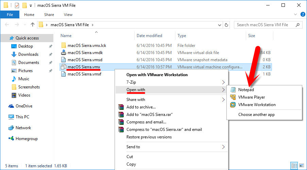307x170 pixels.
Task: Go back with the Back arrow
Action: coord(7,25)
